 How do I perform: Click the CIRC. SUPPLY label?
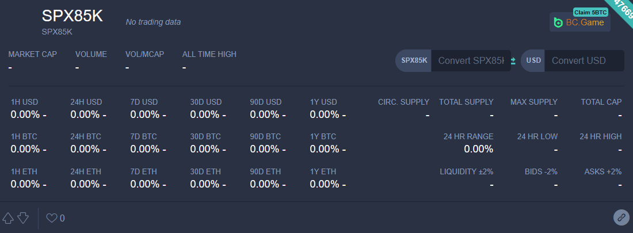pyautogui.click(x=404, y=102)
